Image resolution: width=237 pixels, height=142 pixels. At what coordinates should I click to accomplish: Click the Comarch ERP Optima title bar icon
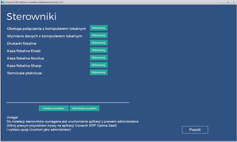(2, 2)
